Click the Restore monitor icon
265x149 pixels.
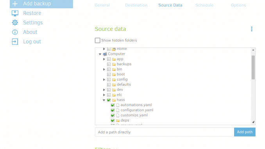(x=15, y=13)
